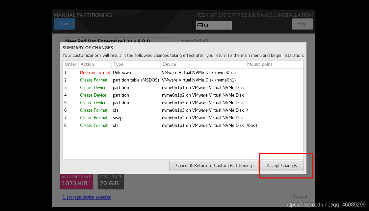Click order number 8 cell
This screenshot has width=369, height=211.
[x=66, y=125]
